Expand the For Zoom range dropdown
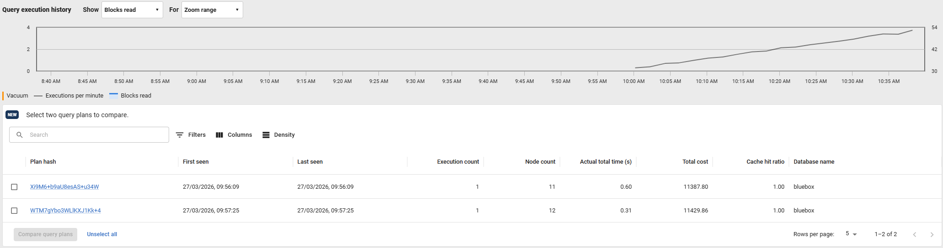Viewport: 943px width, 248px height. tap(212, 10)
